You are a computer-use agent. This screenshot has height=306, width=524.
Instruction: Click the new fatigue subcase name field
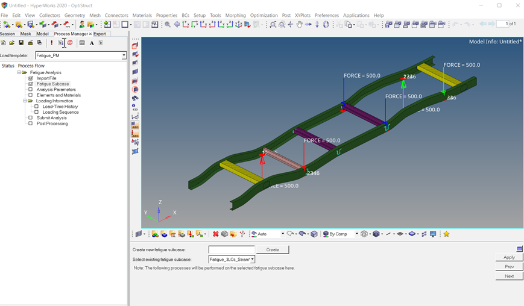[x=232, y=249]
